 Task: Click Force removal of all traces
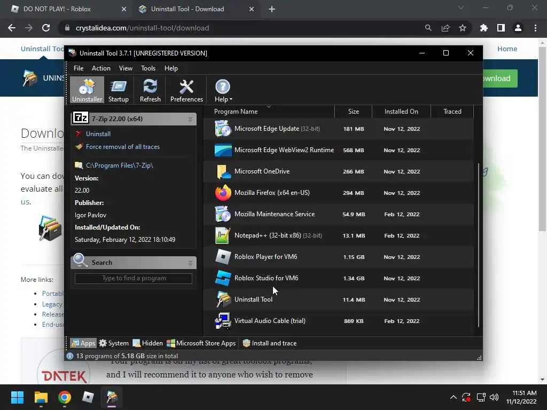pyautogui.click(x=123, y=147)
